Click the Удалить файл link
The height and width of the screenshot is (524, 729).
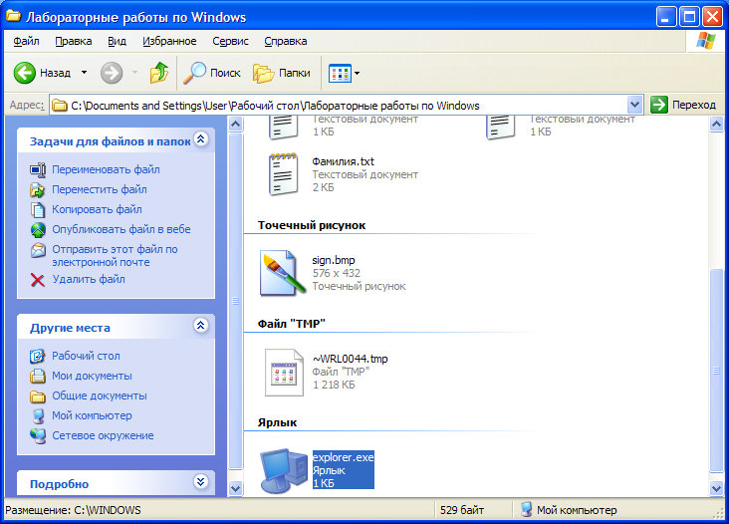89,280
